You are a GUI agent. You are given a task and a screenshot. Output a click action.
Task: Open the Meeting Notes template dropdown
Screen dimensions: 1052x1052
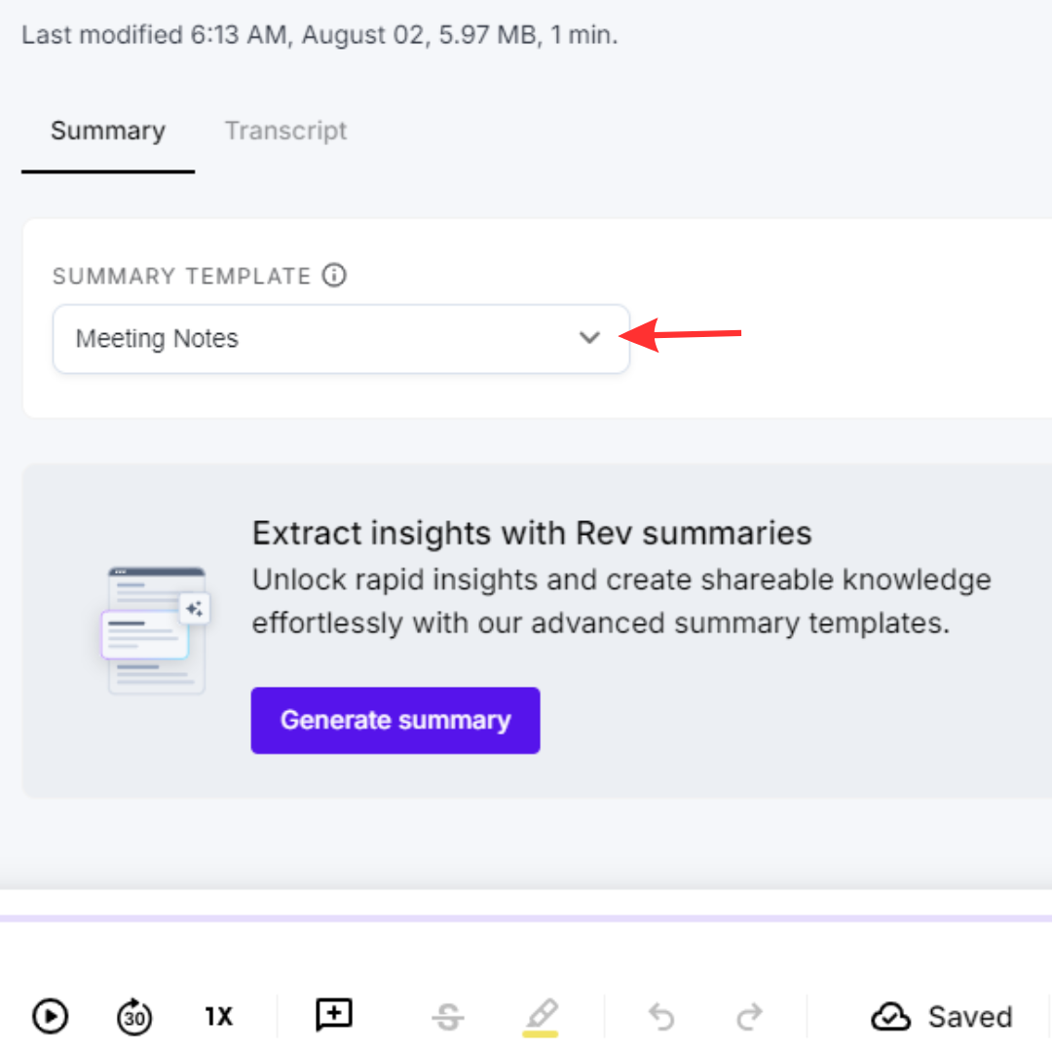click(341, 338)
